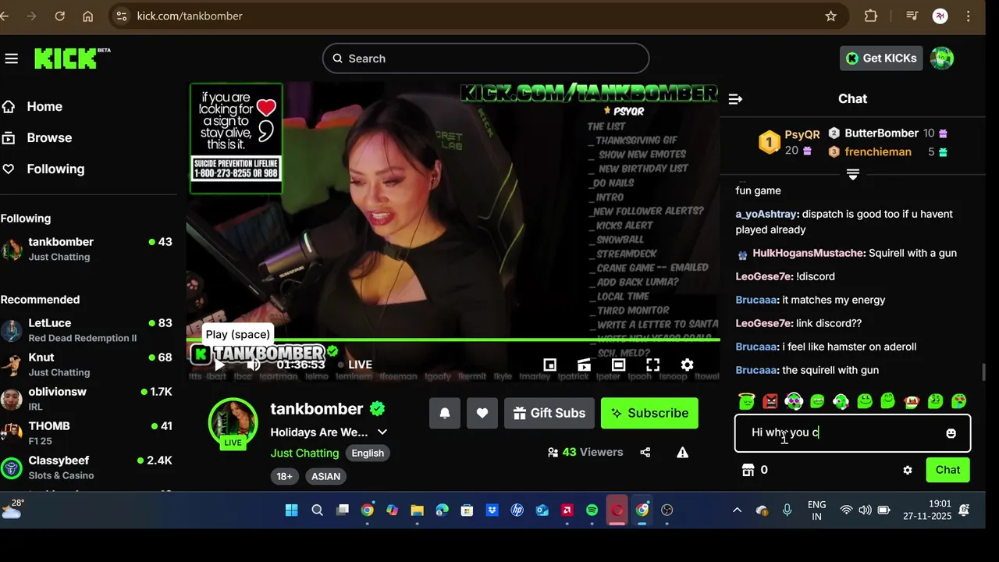Share the stream
The width and height of the screenshot is (999, 562).
645,452
